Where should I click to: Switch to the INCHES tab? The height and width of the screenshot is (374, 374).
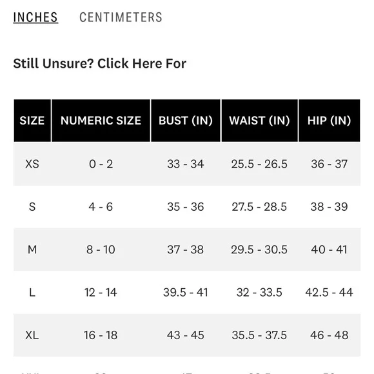pos(35,17)
